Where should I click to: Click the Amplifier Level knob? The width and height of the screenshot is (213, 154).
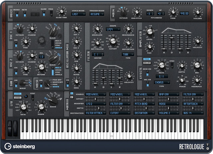pyautogui.click(x=150, y=32)
